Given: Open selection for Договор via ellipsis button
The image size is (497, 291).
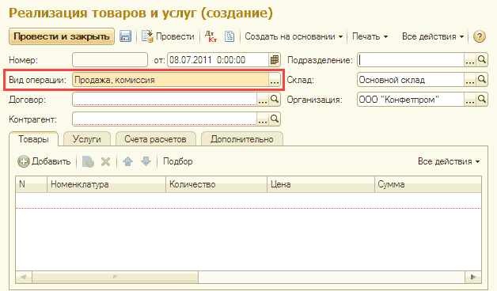Looking at the screenshot, I should click(263, 100).
